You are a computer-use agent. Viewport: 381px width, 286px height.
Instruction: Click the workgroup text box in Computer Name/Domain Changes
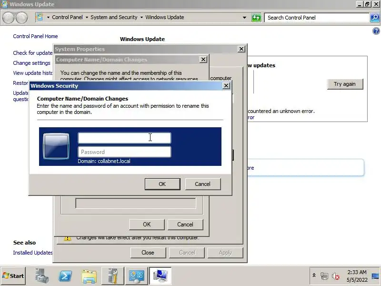tap(136, 204)
